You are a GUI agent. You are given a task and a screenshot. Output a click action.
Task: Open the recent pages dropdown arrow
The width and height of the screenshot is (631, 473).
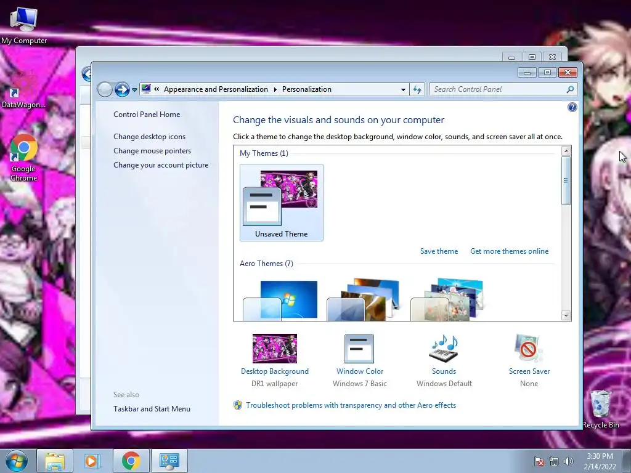click(134, 90)
